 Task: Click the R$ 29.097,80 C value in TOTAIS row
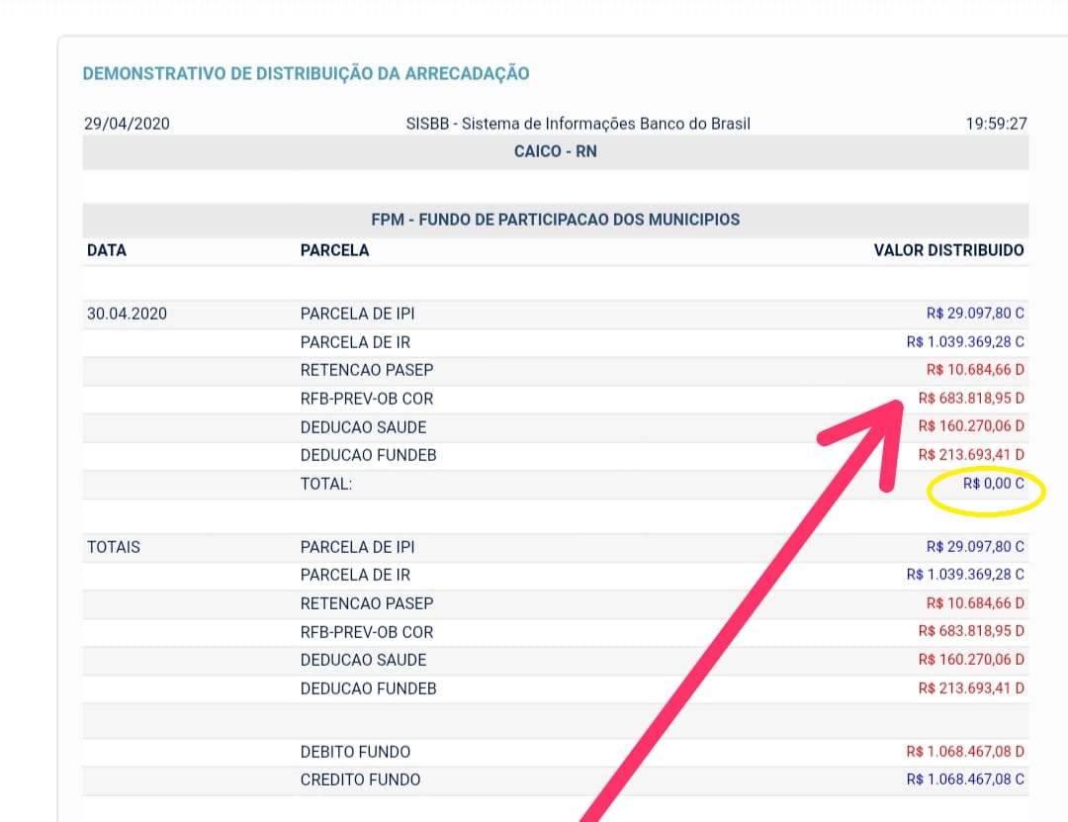pyautogui.click(x=975, y=547)
